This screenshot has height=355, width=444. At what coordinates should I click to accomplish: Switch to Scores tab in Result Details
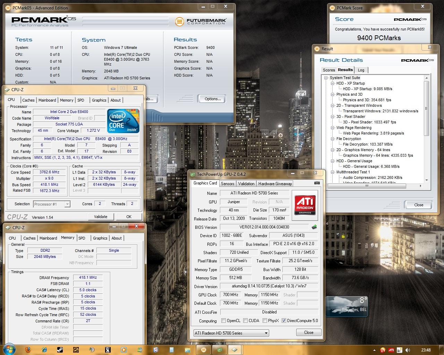(x=329, y=70)
